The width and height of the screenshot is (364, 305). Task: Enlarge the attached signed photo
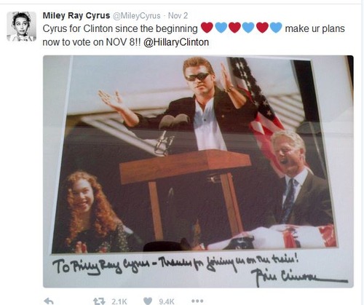point(198,171)
